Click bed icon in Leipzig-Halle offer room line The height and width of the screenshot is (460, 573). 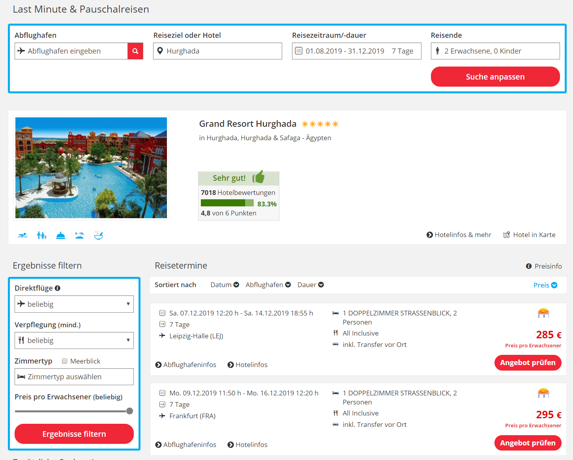coord(335,313)
